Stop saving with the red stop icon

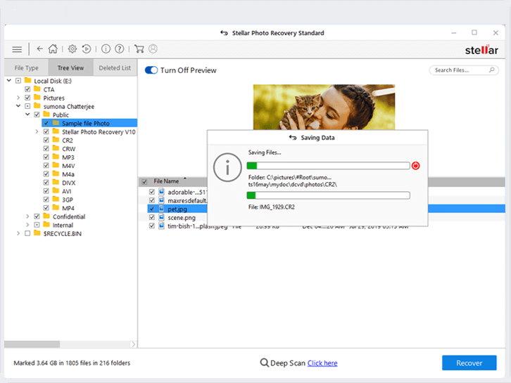415,166
